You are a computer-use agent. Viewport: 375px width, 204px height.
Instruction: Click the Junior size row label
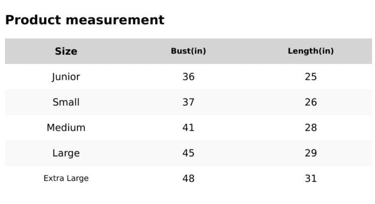pos(66,77)
